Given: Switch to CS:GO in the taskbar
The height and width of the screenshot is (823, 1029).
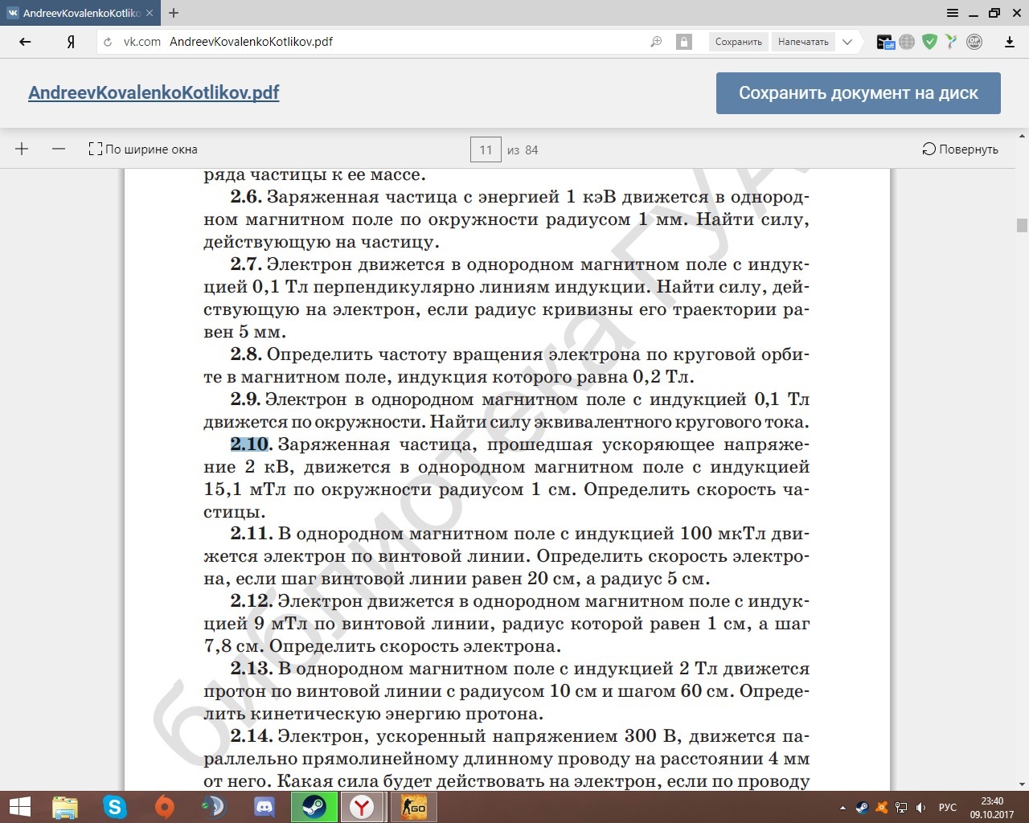Looking at the screenshot, I should pyautogui.click(x=413, y=807).
